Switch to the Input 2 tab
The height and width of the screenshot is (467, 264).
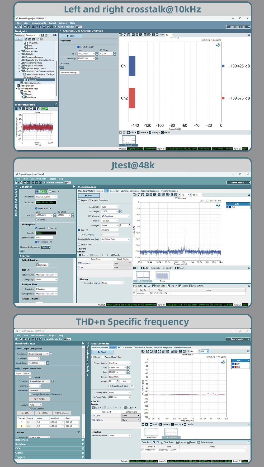27,374
